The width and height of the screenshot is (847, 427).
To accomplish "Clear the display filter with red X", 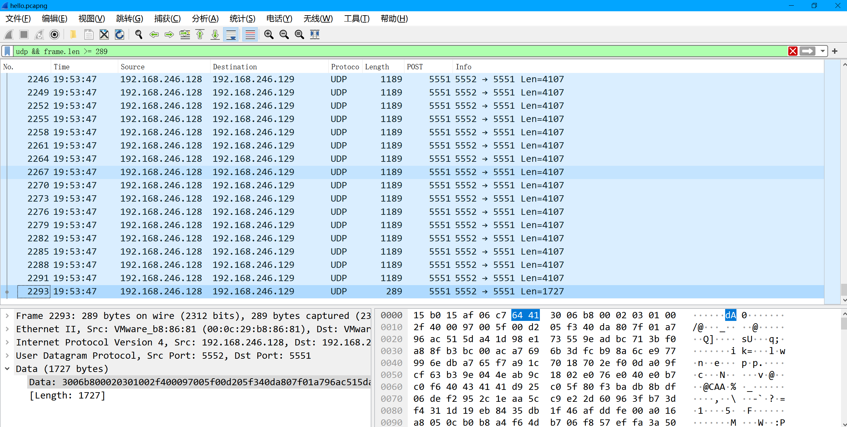I will pos(793,51).
